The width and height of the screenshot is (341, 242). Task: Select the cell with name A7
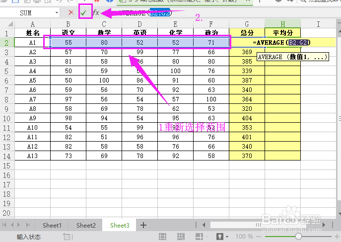32,99
